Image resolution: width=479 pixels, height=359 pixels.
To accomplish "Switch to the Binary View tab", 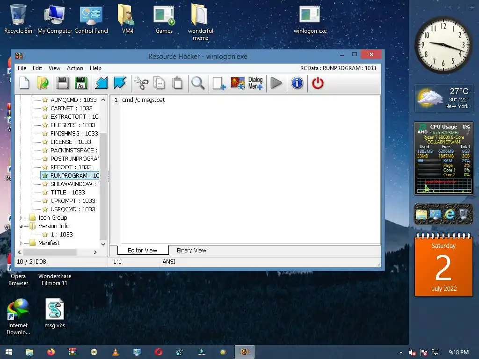I will point(191,251).
